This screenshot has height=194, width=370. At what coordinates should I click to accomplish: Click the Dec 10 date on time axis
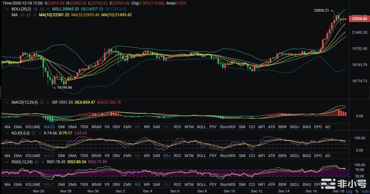pos(230,191)
